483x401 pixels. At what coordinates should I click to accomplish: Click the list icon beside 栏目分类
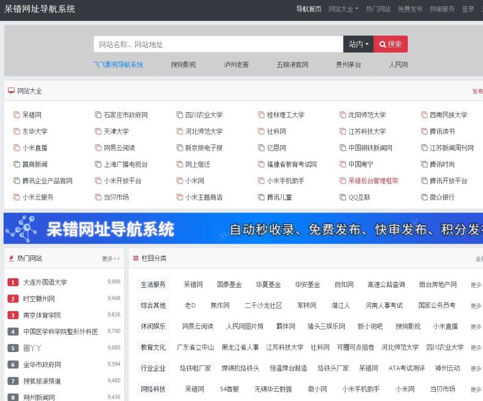click(x=136, y=258)
